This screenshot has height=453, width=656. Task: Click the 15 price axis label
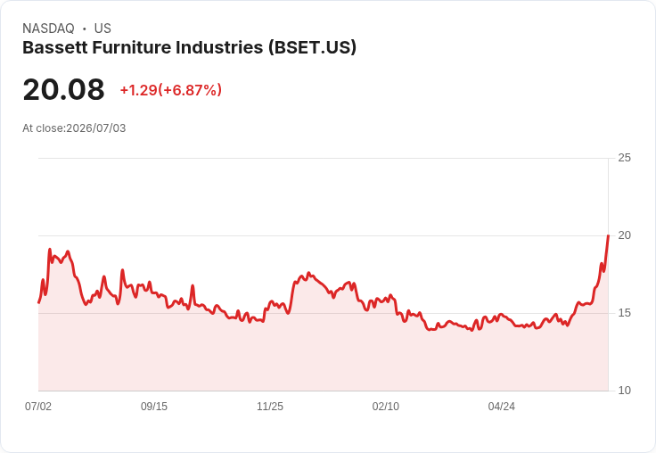pos(624,313)
